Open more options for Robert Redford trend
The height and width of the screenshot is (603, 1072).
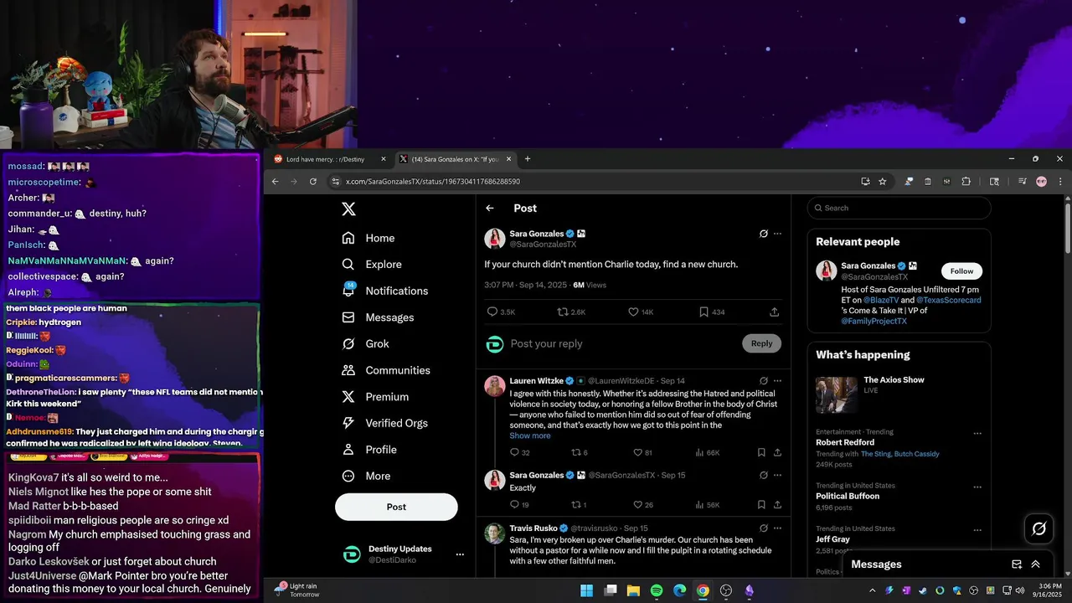tap(977, 434)
